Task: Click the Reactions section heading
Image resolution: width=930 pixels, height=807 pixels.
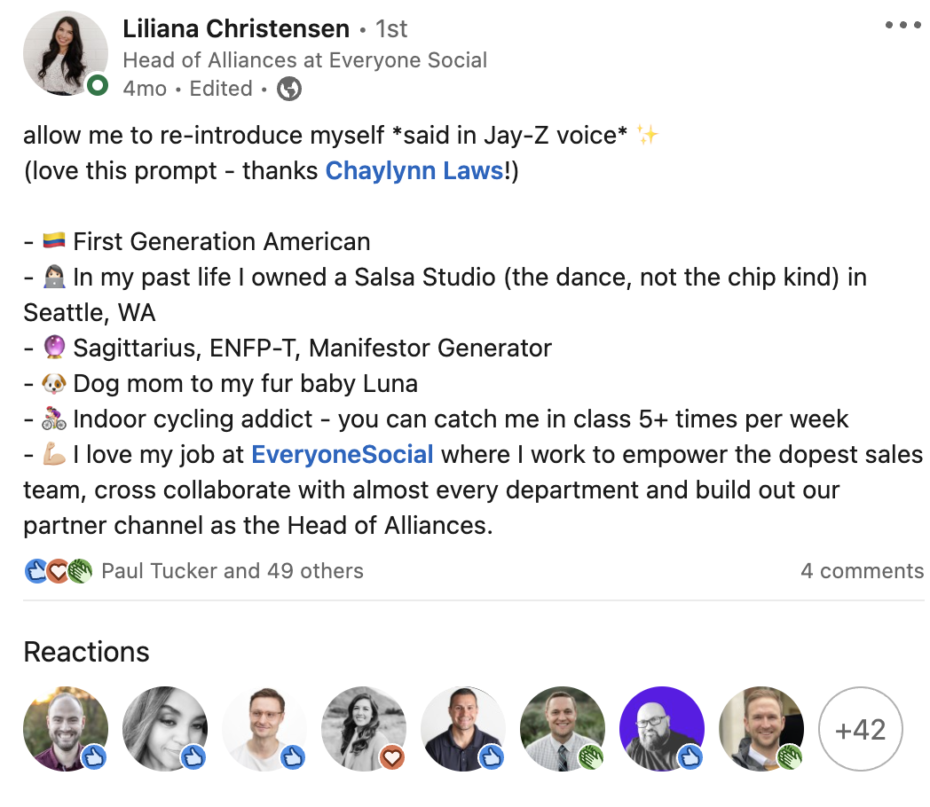Action: tap(86, 653)
